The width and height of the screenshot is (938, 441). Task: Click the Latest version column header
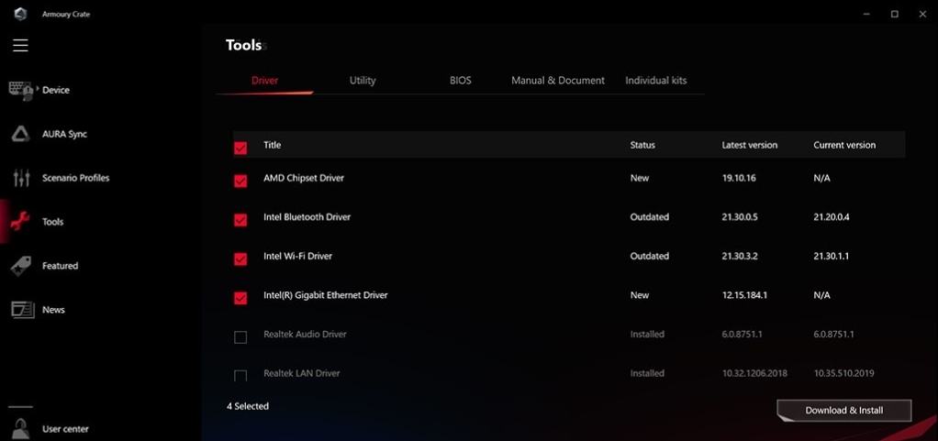click(750, 145)
